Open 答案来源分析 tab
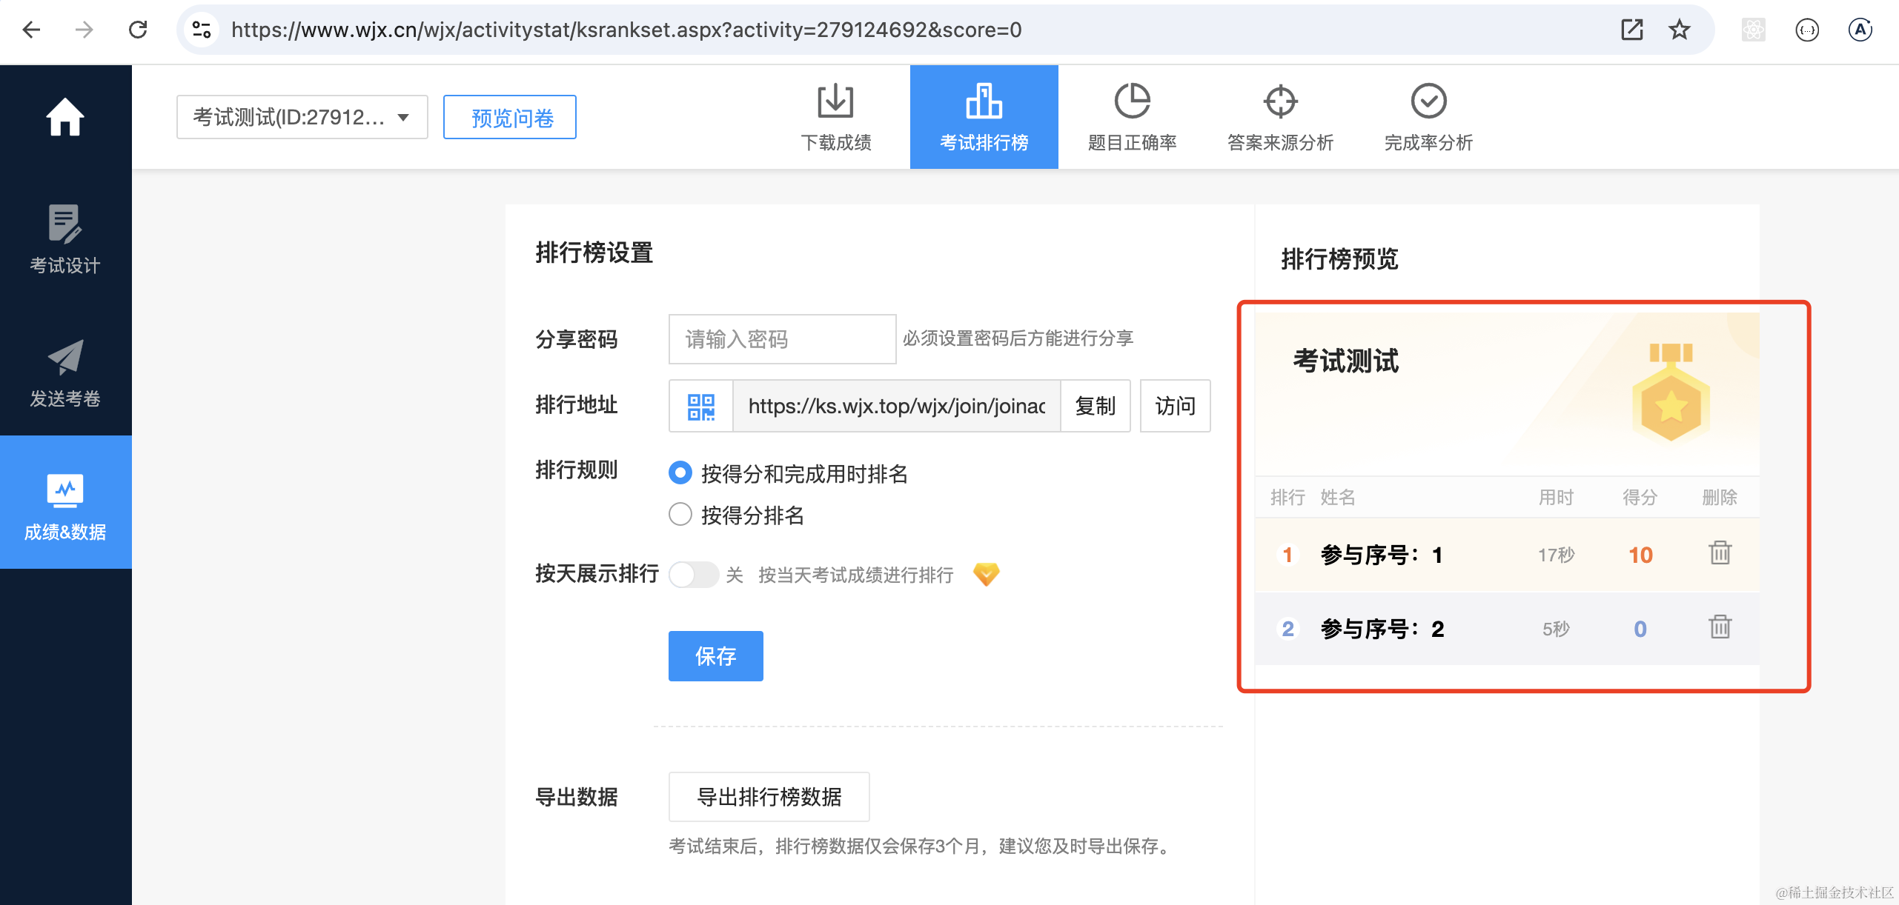Image resolution: width=1899 pixels, height=905 pixels. pyautogui.click(x=1280, y=117)
